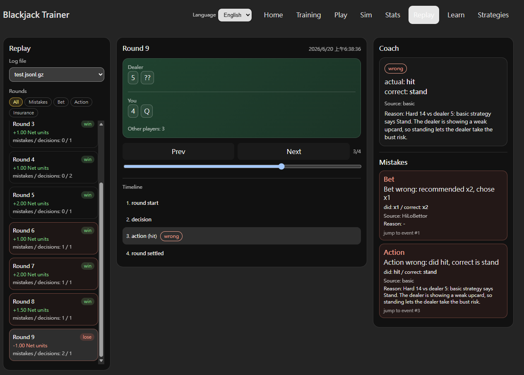The width and height of the screenshot is (524, 375).
Task: Select the Replay tab
Action: click(x=424, y=15)
